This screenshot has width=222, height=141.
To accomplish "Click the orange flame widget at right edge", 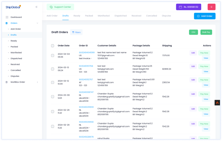I will tap(217, 103).
